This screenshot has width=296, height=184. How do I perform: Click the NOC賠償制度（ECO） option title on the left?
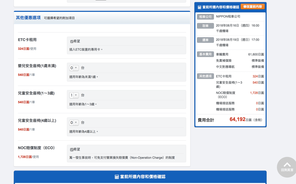[x=36, y=148]
